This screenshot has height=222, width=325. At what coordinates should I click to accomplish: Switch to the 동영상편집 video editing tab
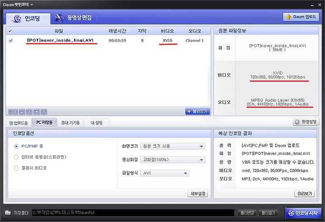point(74,18)
